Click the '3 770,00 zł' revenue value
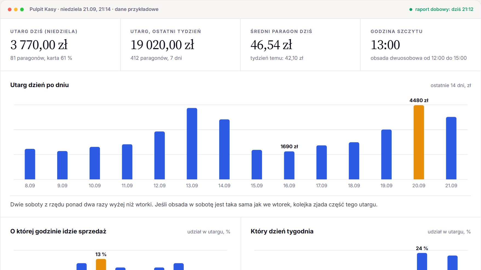The height and width of the screenshot is (270, 481). click(39, 45)
